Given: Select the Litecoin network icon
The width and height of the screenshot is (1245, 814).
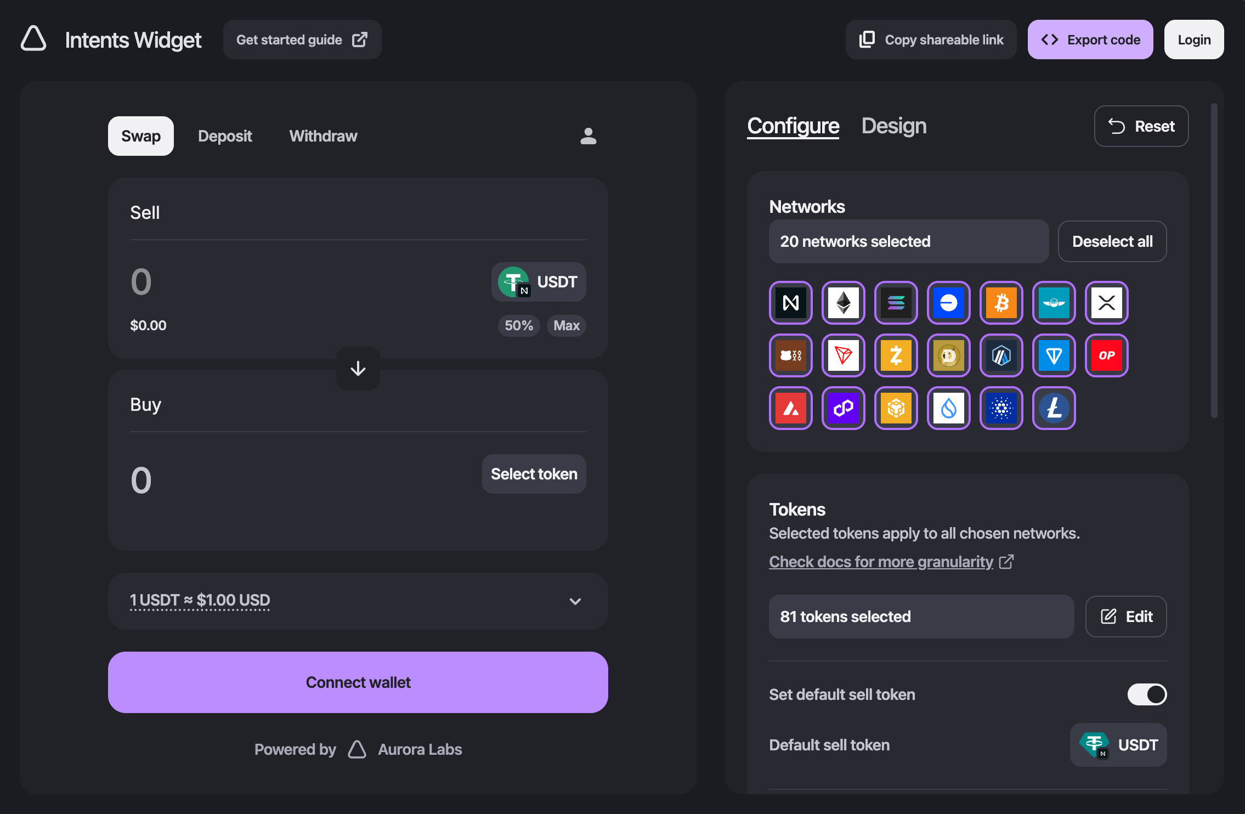Looking at the screenshot, I should (x=1054, y=408).
